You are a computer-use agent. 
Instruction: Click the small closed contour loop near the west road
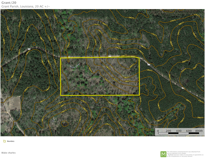coord(65,124)
